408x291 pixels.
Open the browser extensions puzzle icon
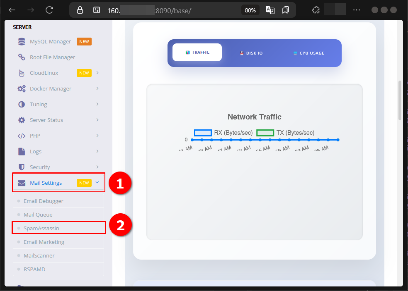(x=316, y=10)
